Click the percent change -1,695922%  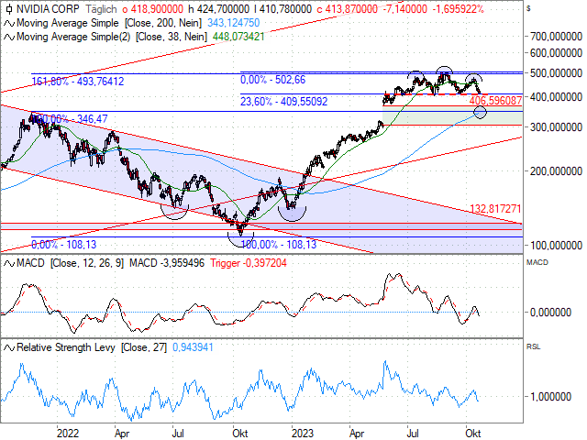tap(458, 9)
